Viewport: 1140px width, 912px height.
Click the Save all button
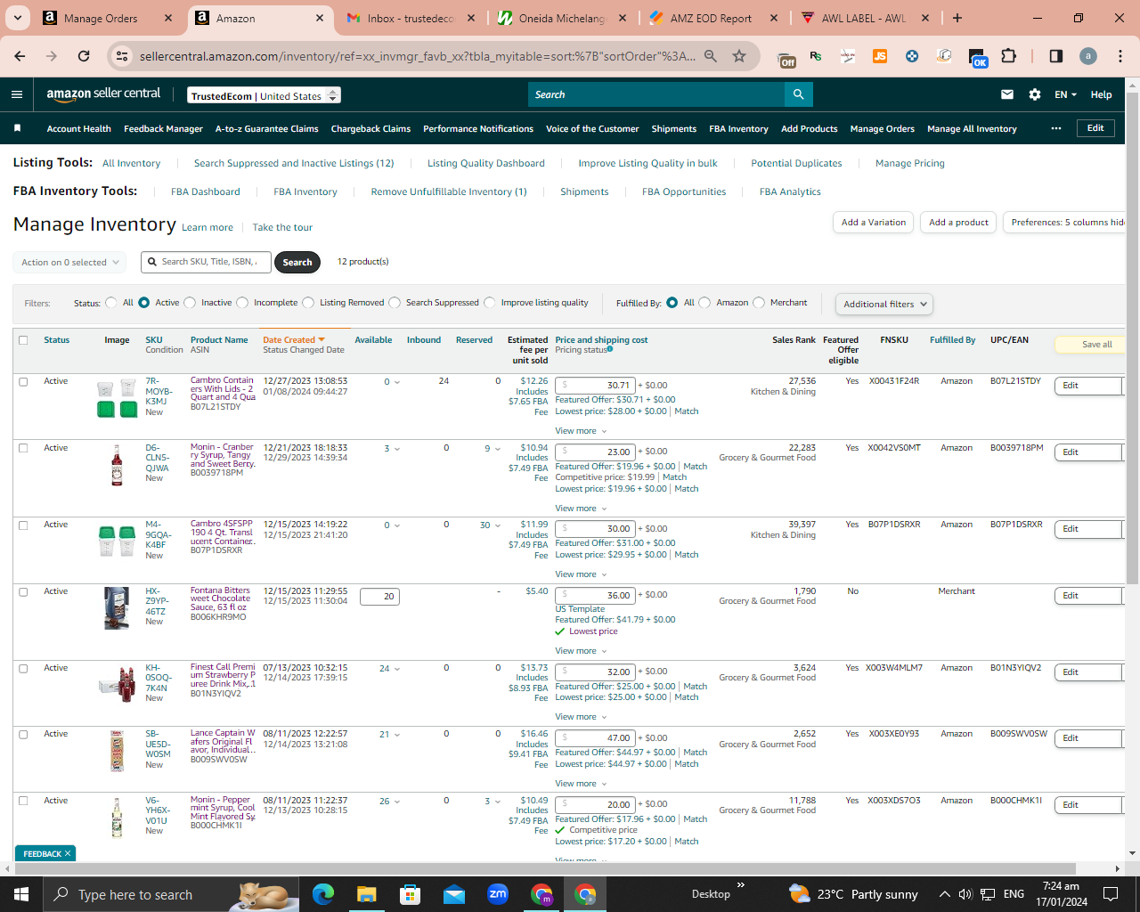pos(1090,345)
